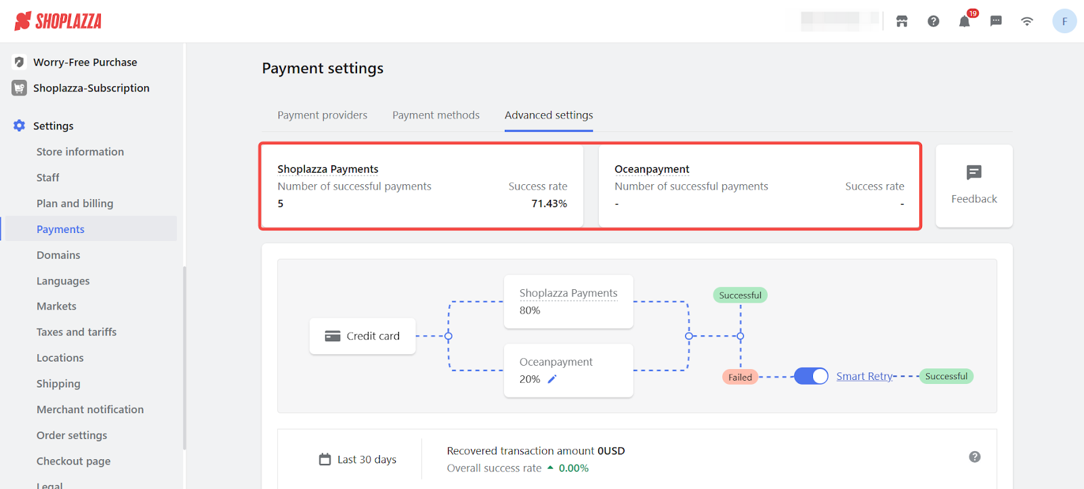Screen dimensions: 1084x489
Task: Click the Smart Retry link
Action: (x=864, y=376)
